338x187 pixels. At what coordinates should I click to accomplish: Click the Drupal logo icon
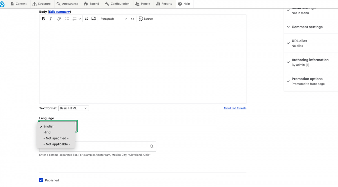pos(2,4)
